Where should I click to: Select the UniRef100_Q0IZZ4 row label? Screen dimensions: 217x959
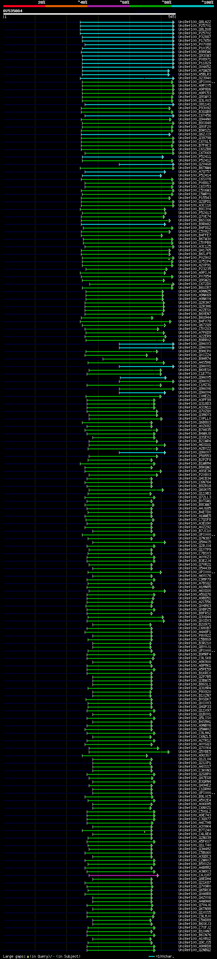195,355
